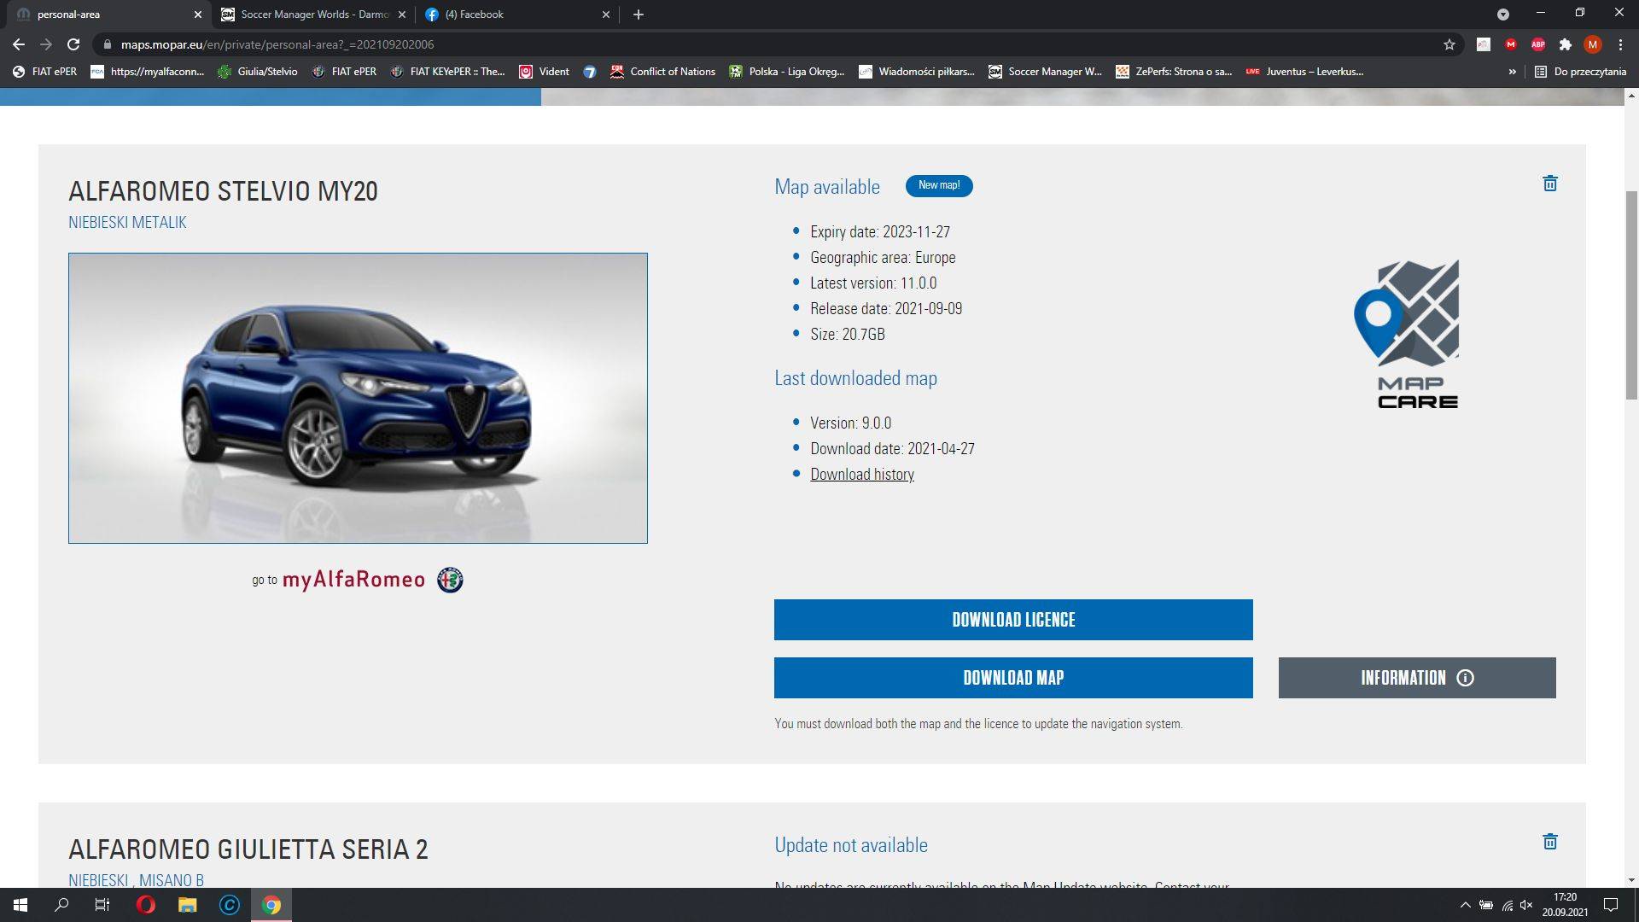Switch to the Facebook tab
This screenshot has width=1639, height=922.
512,15
